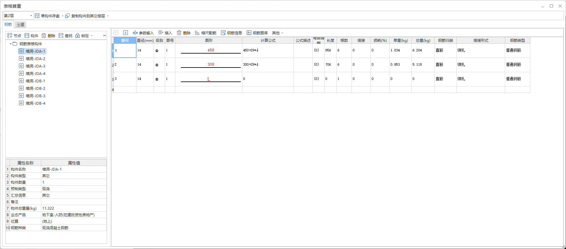The height and width of the screenshot is (249, 566).
Task: Click the 300 shape diagram cell
Action: point(209,65)
